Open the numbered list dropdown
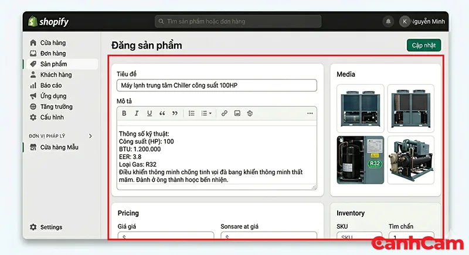 [x=206, y=113]
